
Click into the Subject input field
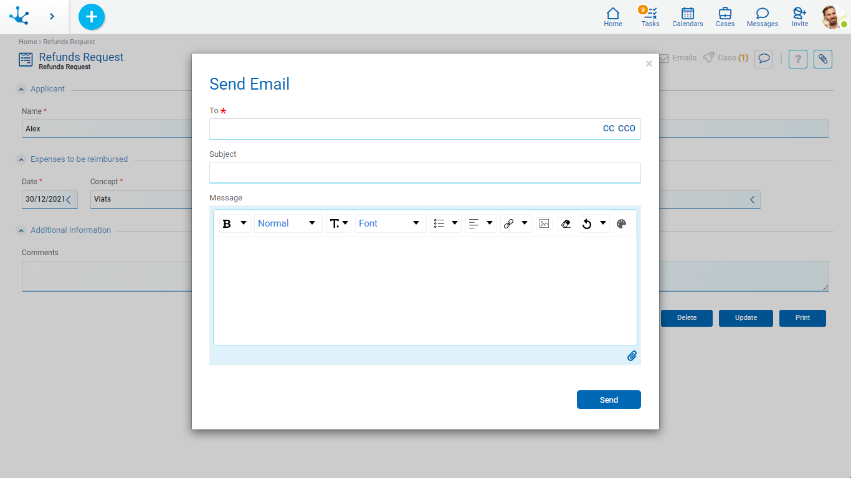(425, 172)
